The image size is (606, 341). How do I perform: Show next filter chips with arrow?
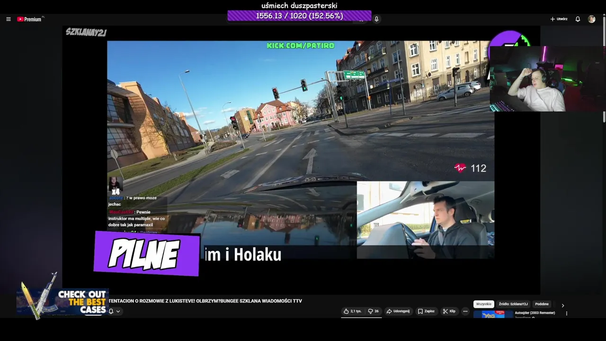pos(563,305)
